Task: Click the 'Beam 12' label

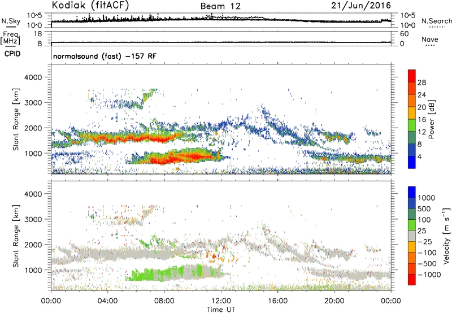Action: pos(220,6)
